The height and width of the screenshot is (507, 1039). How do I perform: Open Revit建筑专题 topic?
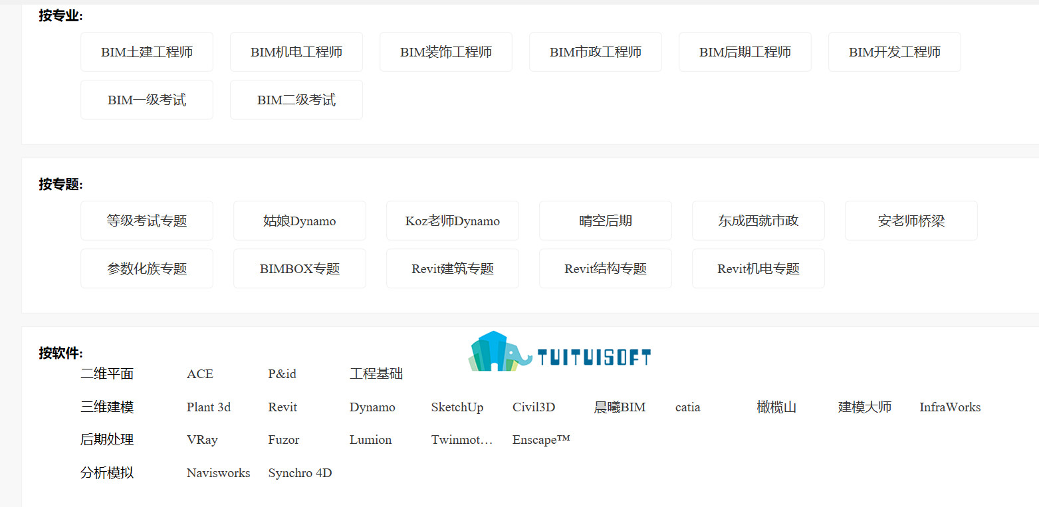pyautogui.click(x=453, y=268)
